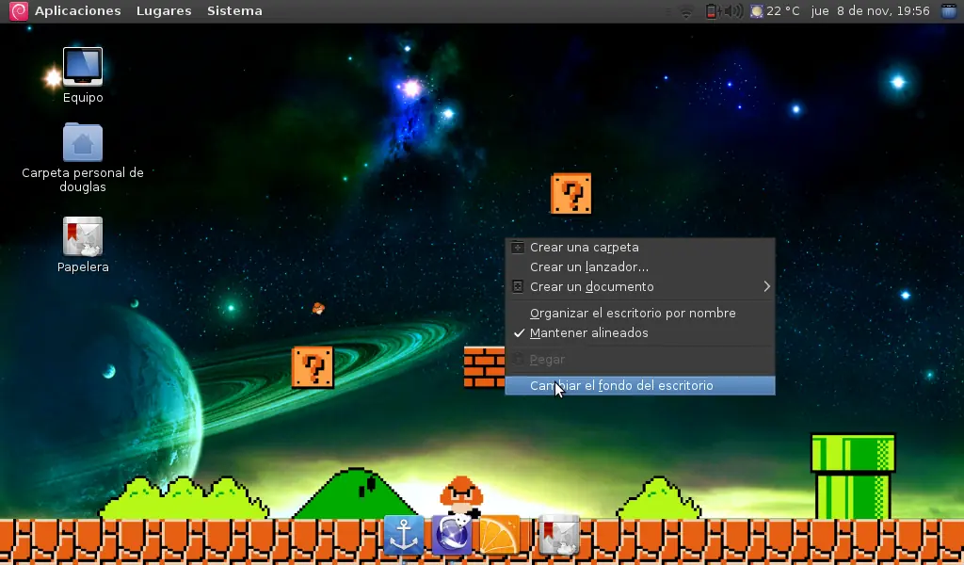Click the Wi-Fi network indicator icon
964x565 pixels.
[x=686, y=11]
